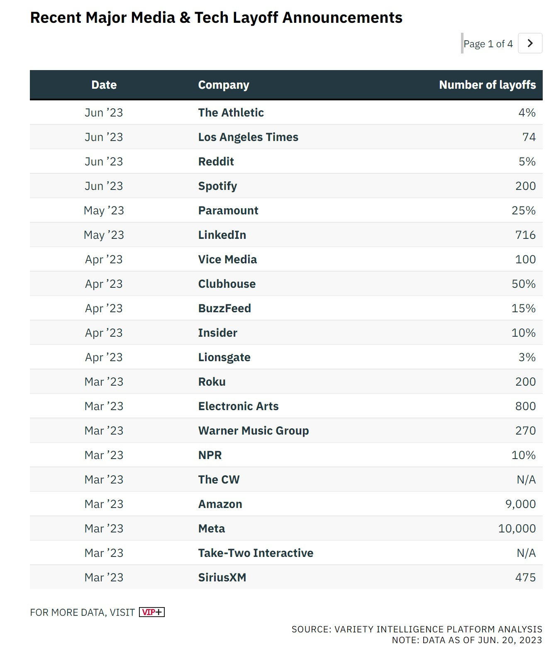The height and width of the screenshot is (661, 556).
Task: Select the Paramount company entry
Action: pyautogui.click(x=228, y=210)
